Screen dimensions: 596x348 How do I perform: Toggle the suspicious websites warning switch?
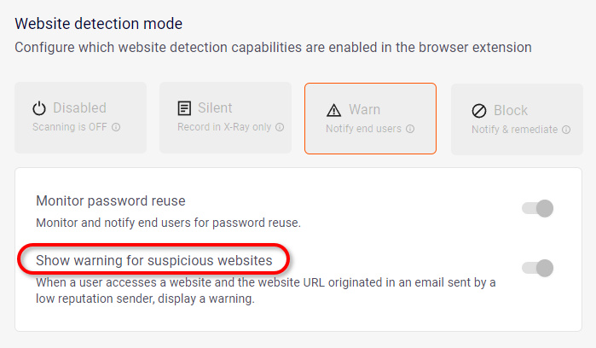pos(539,268)
